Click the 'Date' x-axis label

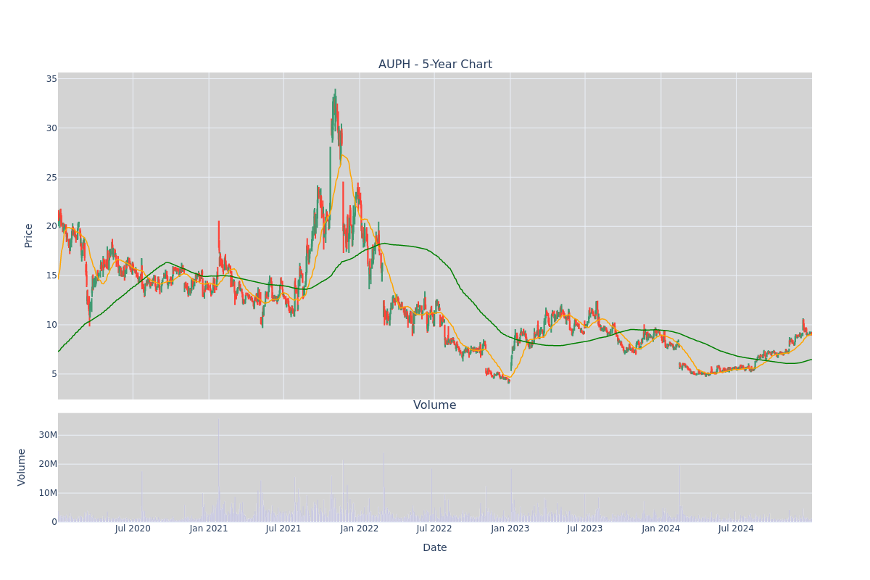click(435, 547)
